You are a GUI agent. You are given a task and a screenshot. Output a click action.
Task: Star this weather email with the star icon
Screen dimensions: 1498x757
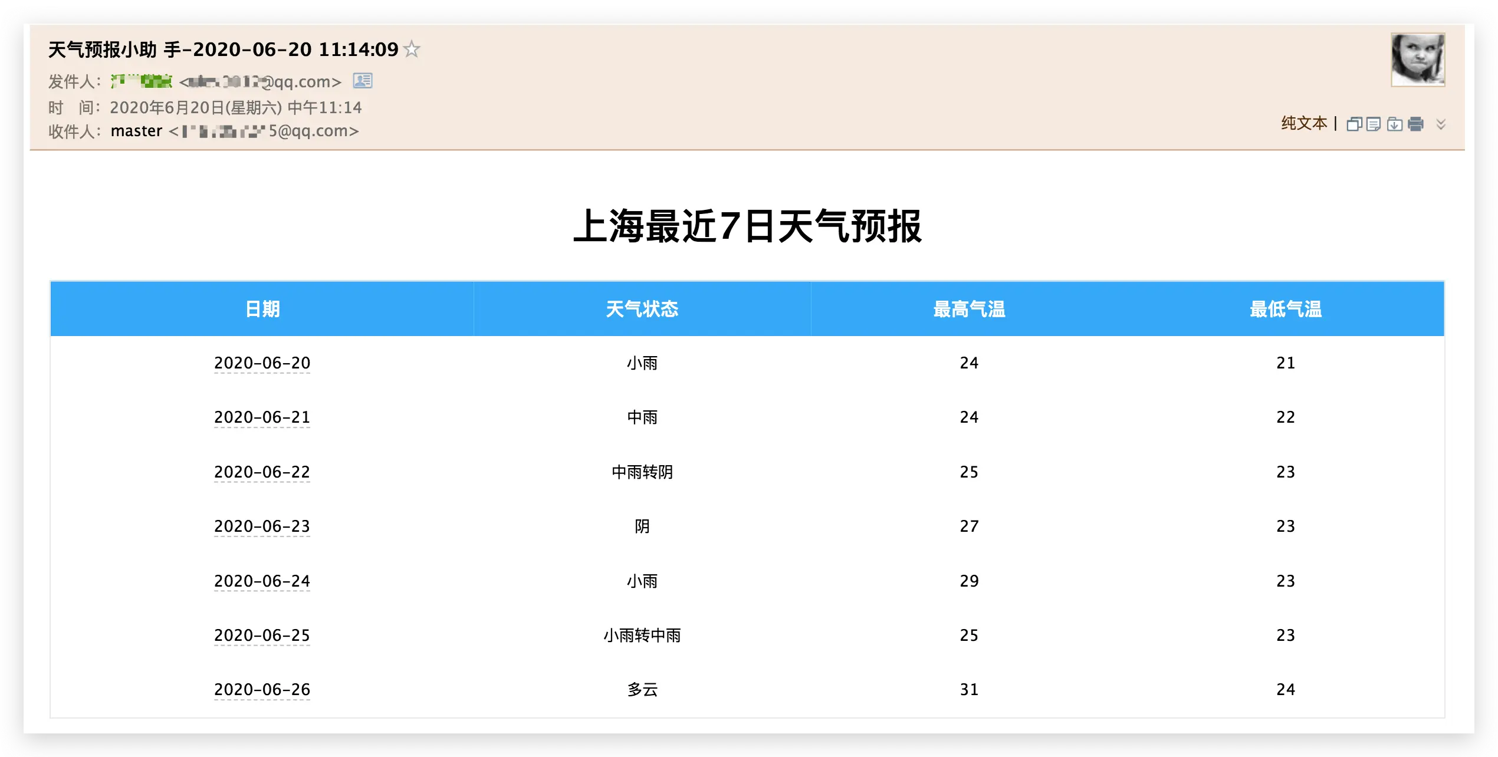[412, 49]
